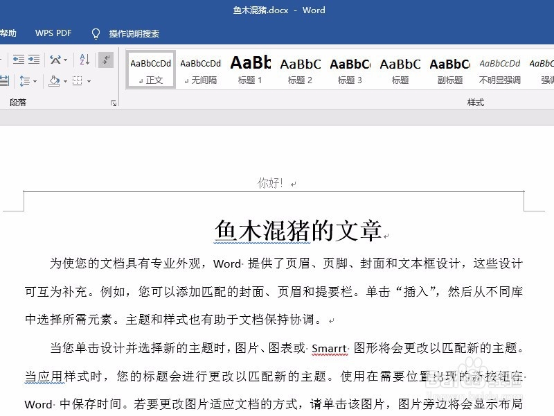Viewport: 554px width, 416px height.
Task: Open the line spacing dropdown arrow
Action: click(x=35, y=80)
